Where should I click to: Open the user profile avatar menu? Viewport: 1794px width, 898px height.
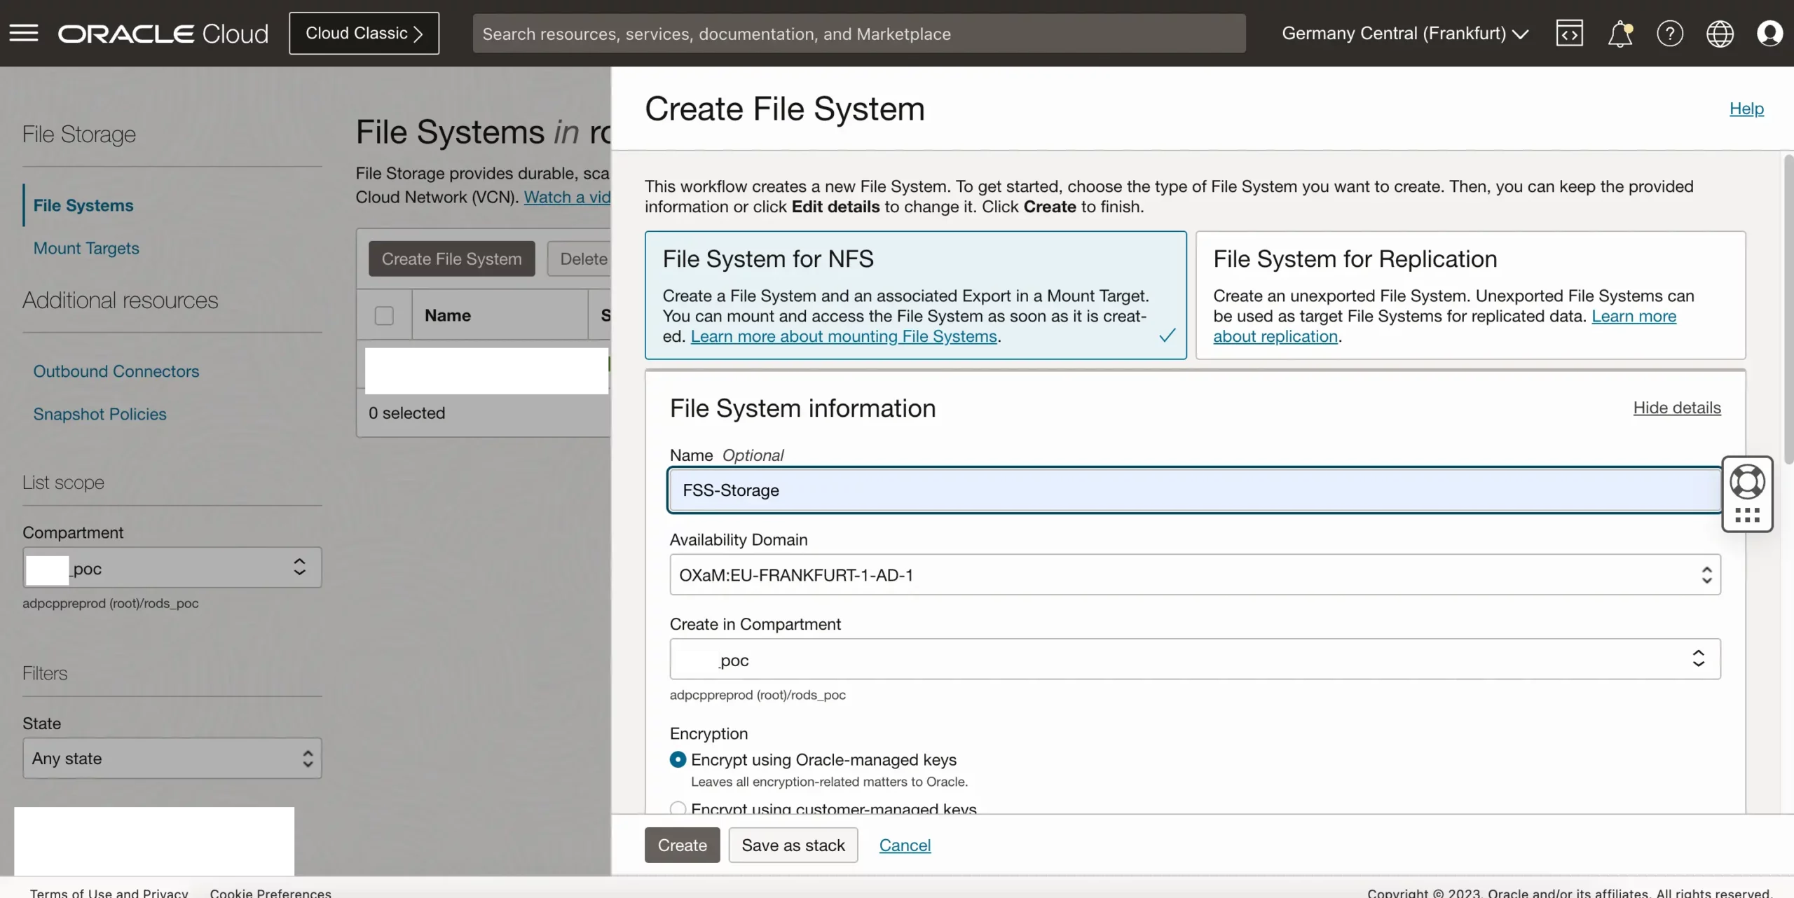(1769, 33)
